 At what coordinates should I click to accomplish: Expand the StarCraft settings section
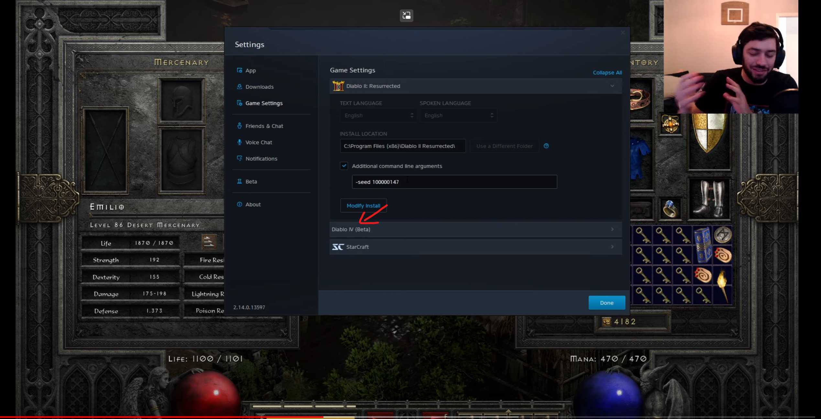(476, 247)
